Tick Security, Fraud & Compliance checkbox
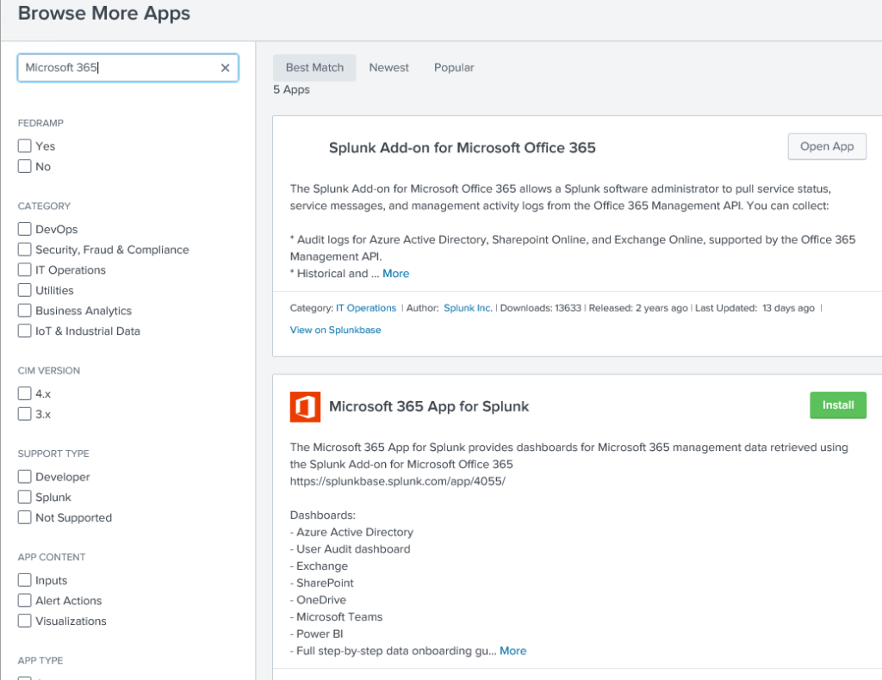Viewport: 882px width, 680px height. pyautogui.click(x=24, y=250)
